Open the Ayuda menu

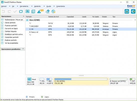(49, 6)
